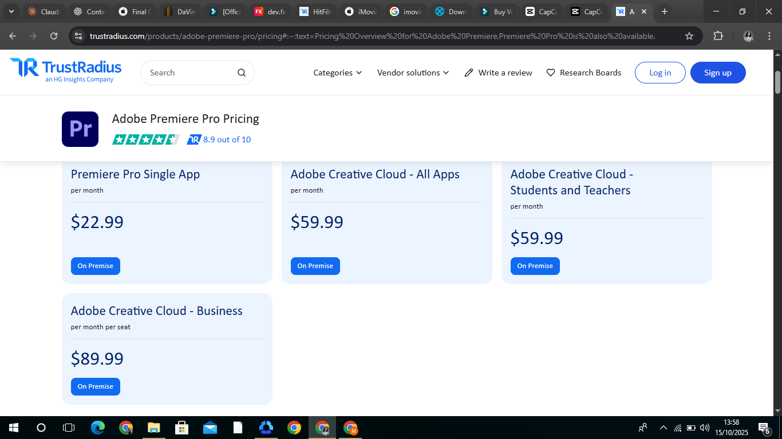Open the Write a review link
The width and height of the screenshot is (782, 439).
498,73
